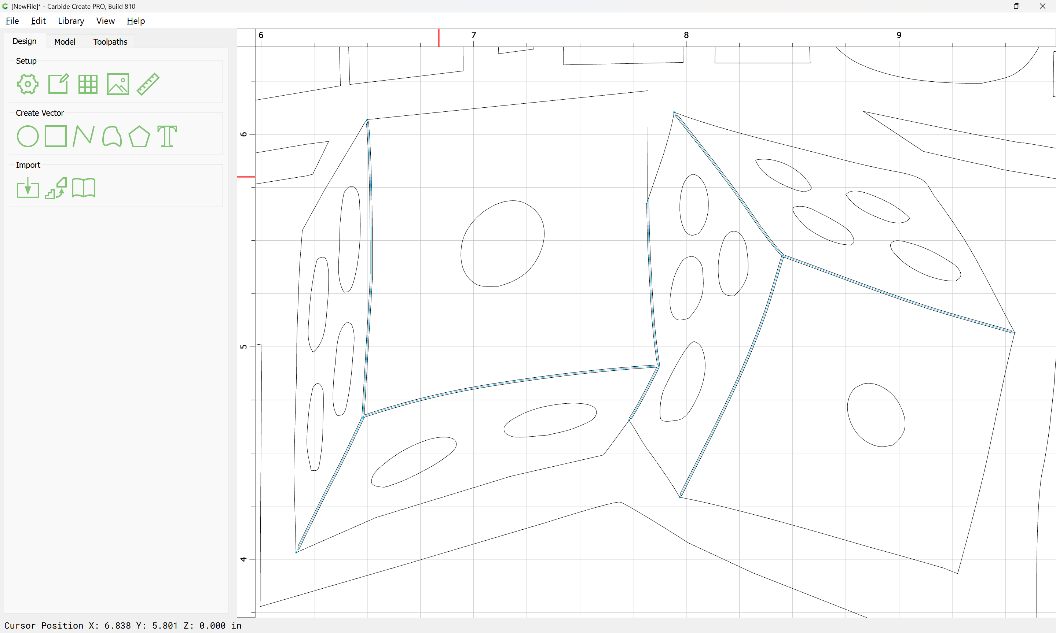1056x633 pixels.
Task: Open the Help menu
Action: (x=136, y=21)
